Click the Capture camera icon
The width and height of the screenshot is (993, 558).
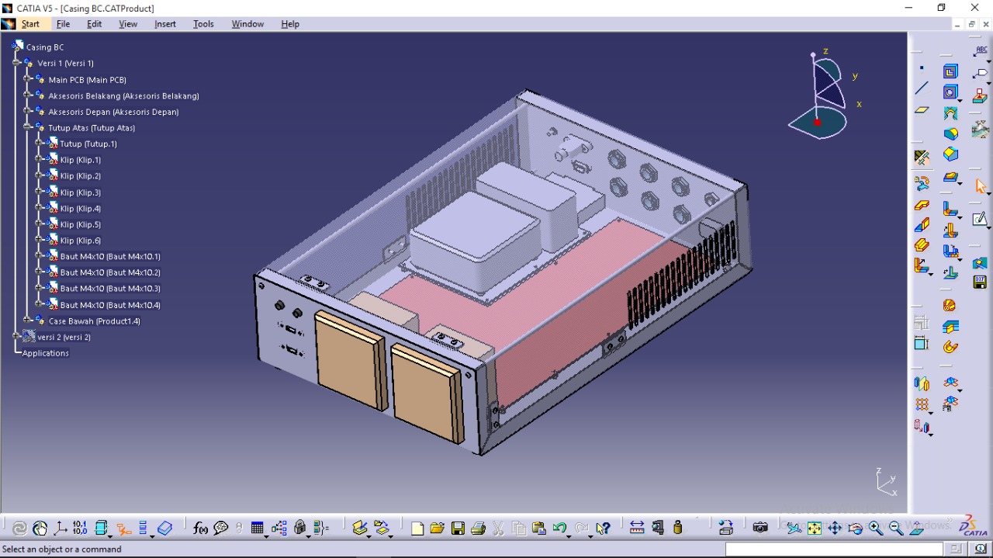(x=760, y=528)
